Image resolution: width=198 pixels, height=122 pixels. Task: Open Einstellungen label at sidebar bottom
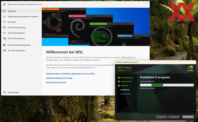[x=13, y=92]
